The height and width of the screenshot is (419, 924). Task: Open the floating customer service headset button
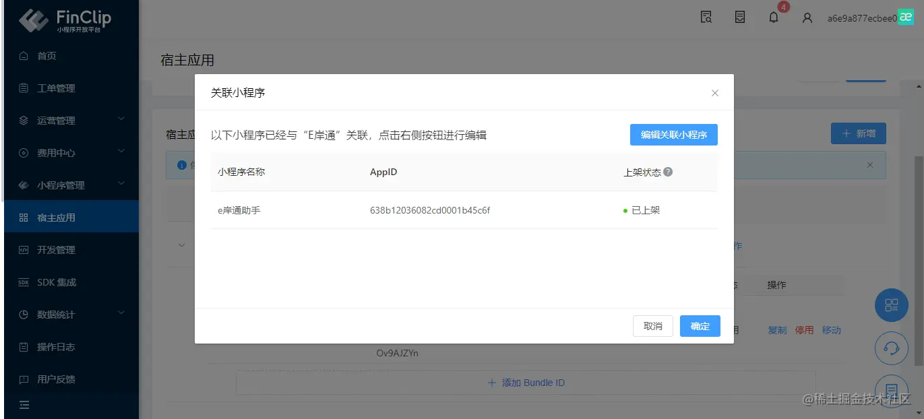[892, 348]
